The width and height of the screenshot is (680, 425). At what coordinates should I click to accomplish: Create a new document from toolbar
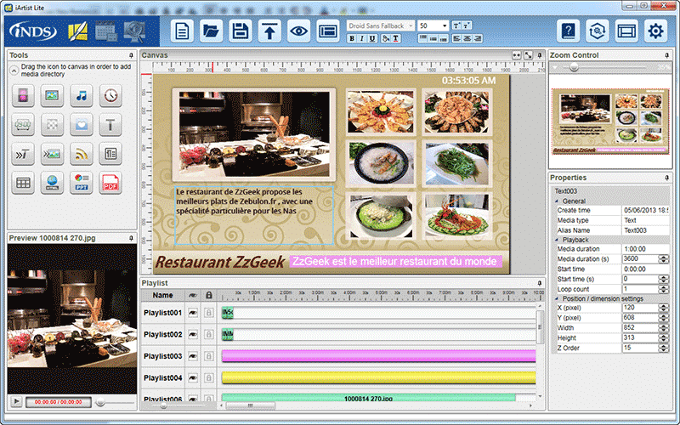(182, 31)
